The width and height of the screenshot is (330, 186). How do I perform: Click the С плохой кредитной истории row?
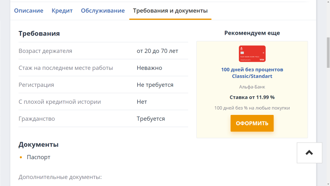(x=103, y=102)
